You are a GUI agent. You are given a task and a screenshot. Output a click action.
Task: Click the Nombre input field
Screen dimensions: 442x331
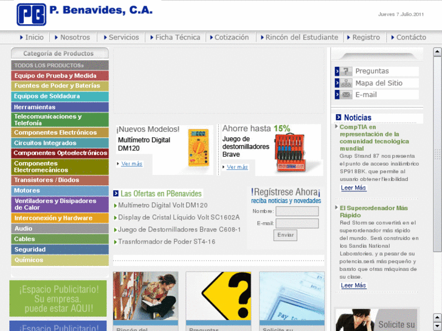pyautogui.click(x=297, y=211)
